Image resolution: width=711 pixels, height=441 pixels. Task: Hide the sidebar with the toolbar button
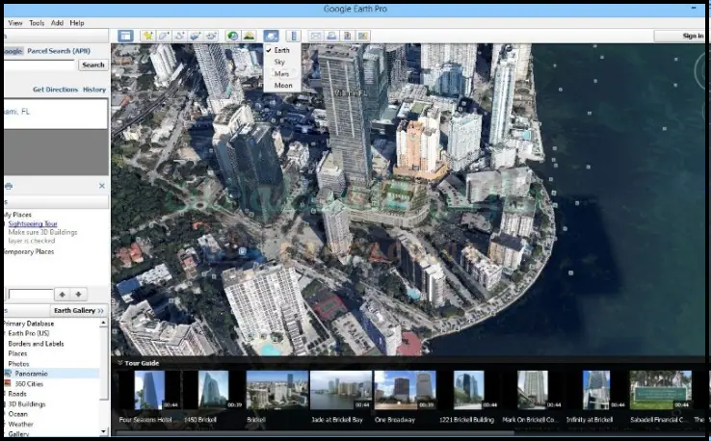(x=125, y=36)
